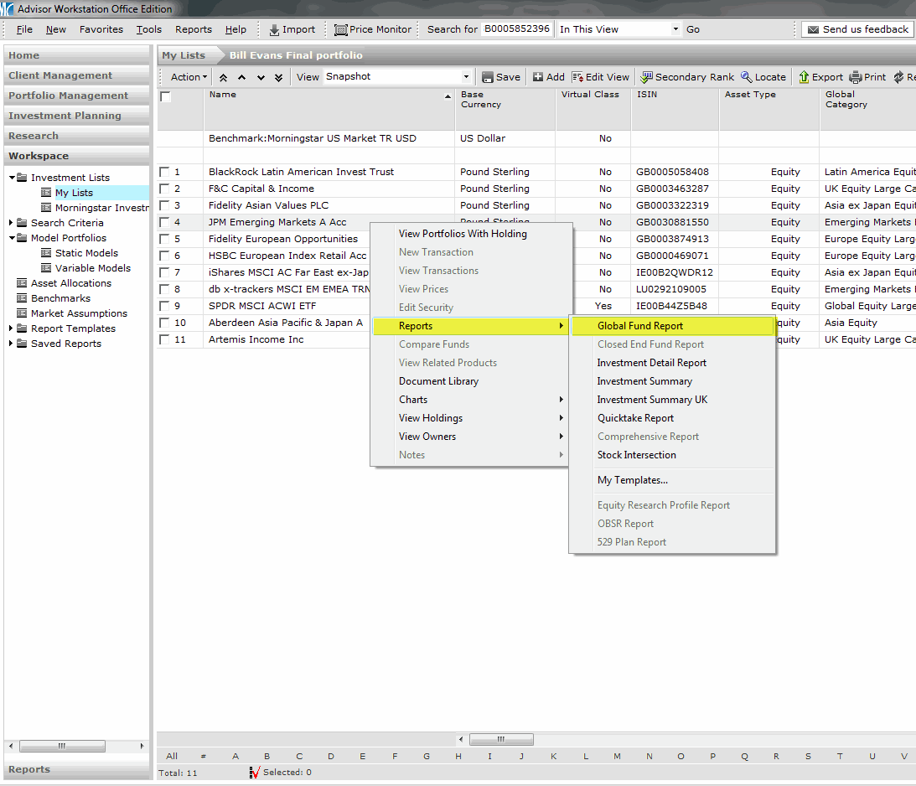
Task: Open the Portfolio Management section
Action: [x=69, y=96]
